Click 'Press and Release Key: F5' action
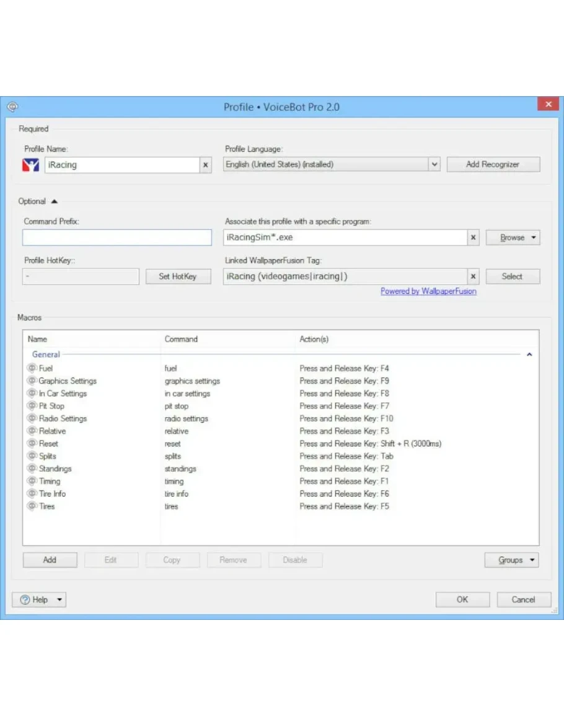The image size is (564, 716). click(345, 506)
